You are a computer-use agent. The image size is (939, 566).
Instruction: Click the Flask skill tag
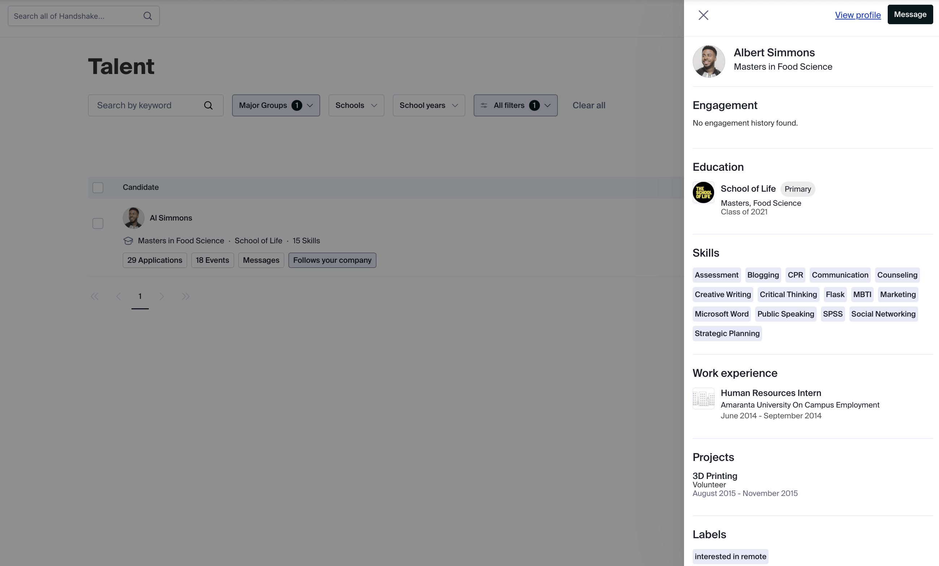835,295
